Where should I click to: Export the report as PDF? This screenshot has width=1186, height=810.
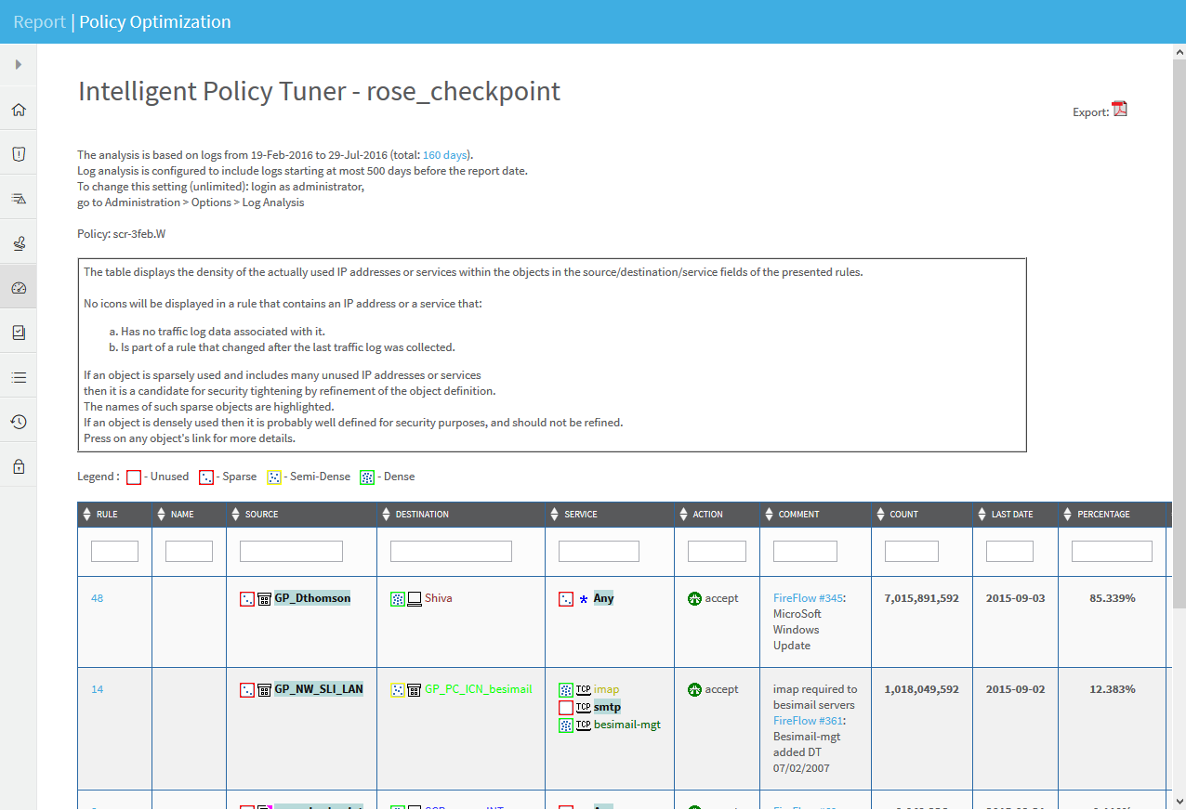point(1119,110)
